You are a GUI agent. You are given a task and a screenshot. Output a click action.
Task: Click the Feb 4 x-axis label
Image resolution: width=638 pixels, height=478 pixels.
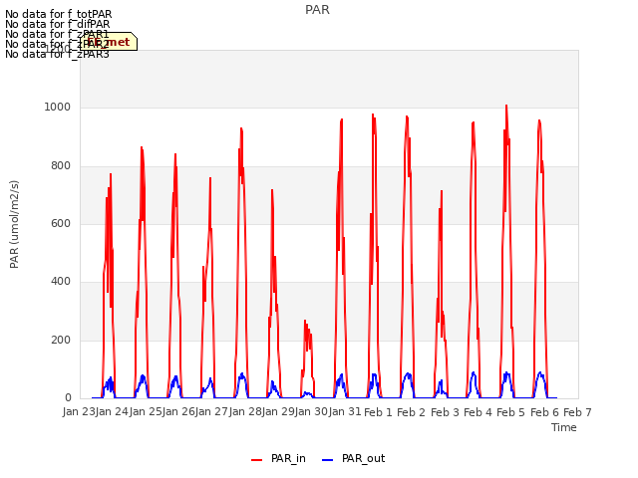click(478, 412)
